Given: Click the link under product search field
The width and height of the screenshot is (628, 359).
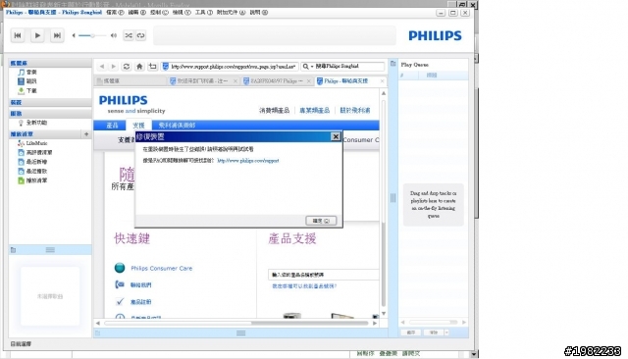Looking at the screenshot, I should point(304,286).
